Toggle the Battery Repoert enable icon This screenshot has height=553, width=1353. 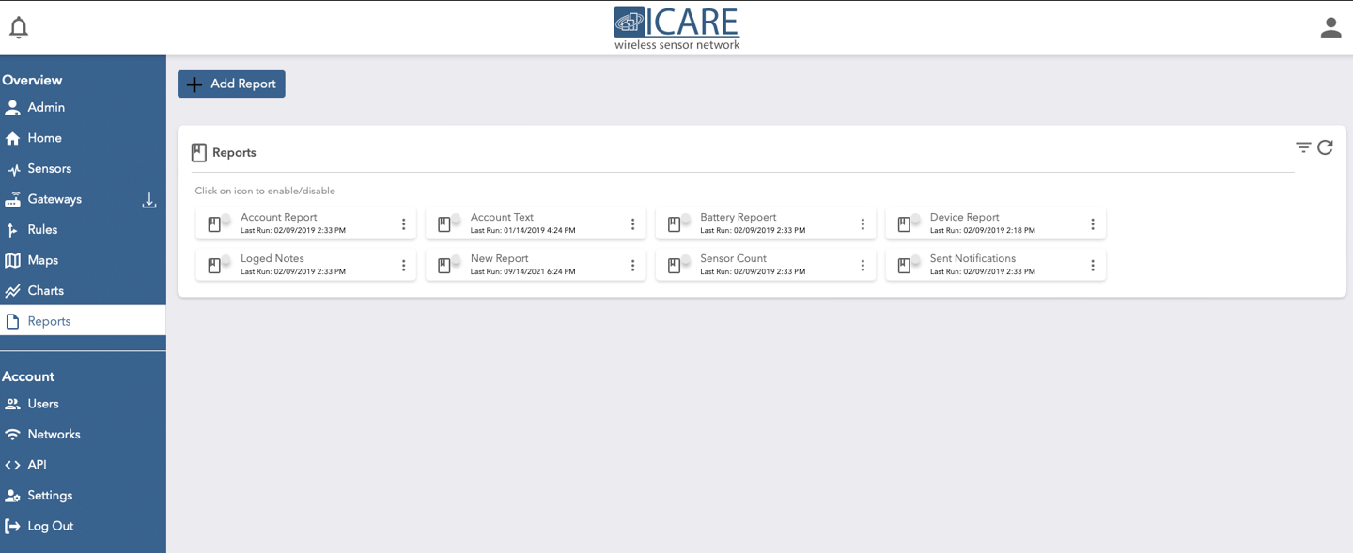[678, 223]
